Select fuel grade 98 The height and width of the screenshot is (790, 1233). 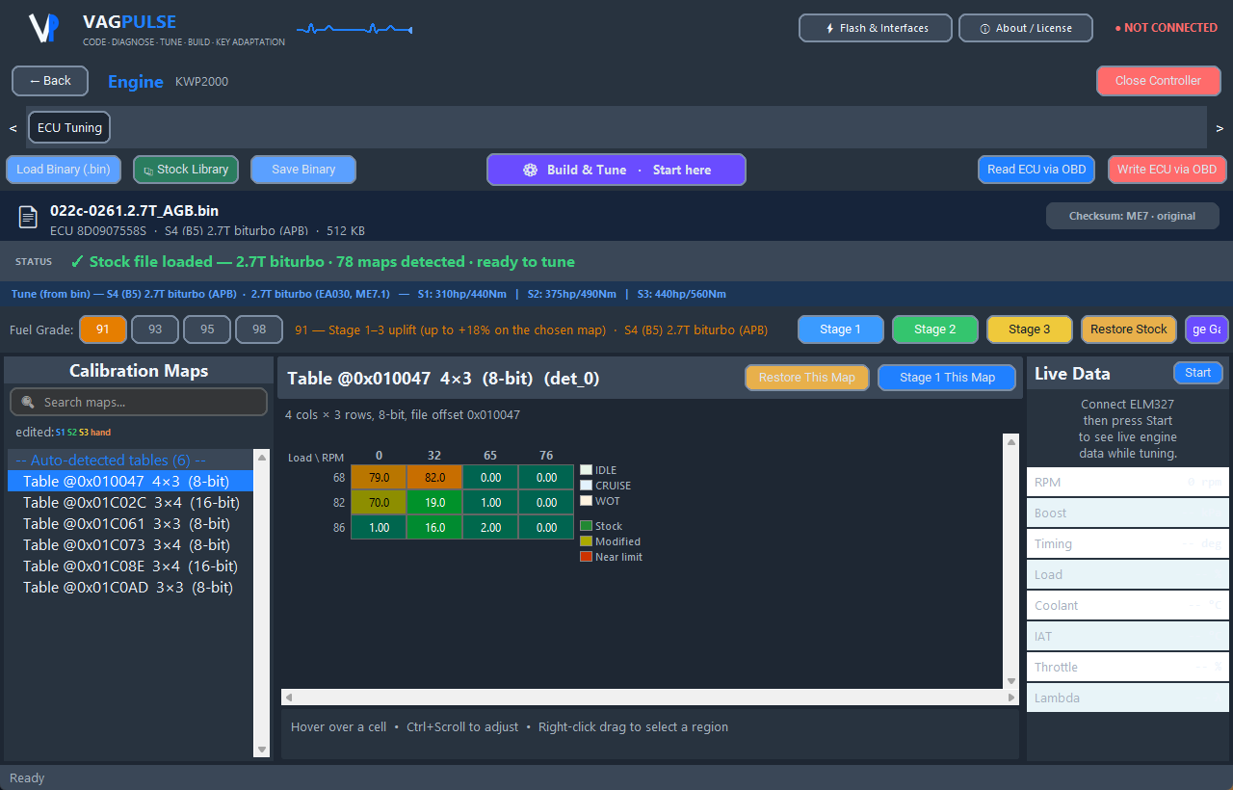coord(259,329)
